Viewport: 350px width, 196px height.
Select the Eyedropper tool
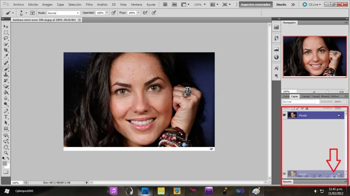coord(6,56)
